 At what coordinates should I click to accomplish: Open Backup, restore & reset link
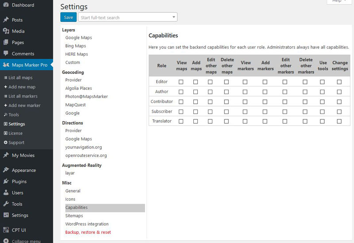88,232
